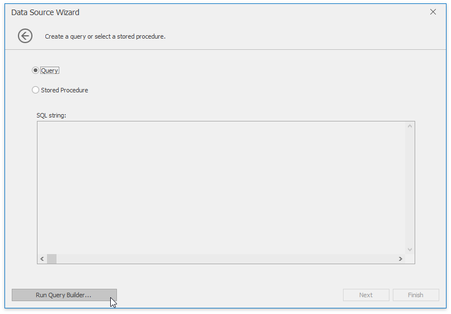This screenshot has height=314, width=451.
Task: Click the scroll right arrow under SQL box
Action: pos(401,259)
